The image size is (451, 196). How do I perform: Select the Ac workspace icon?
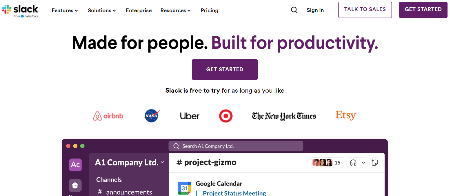(75, 165)
